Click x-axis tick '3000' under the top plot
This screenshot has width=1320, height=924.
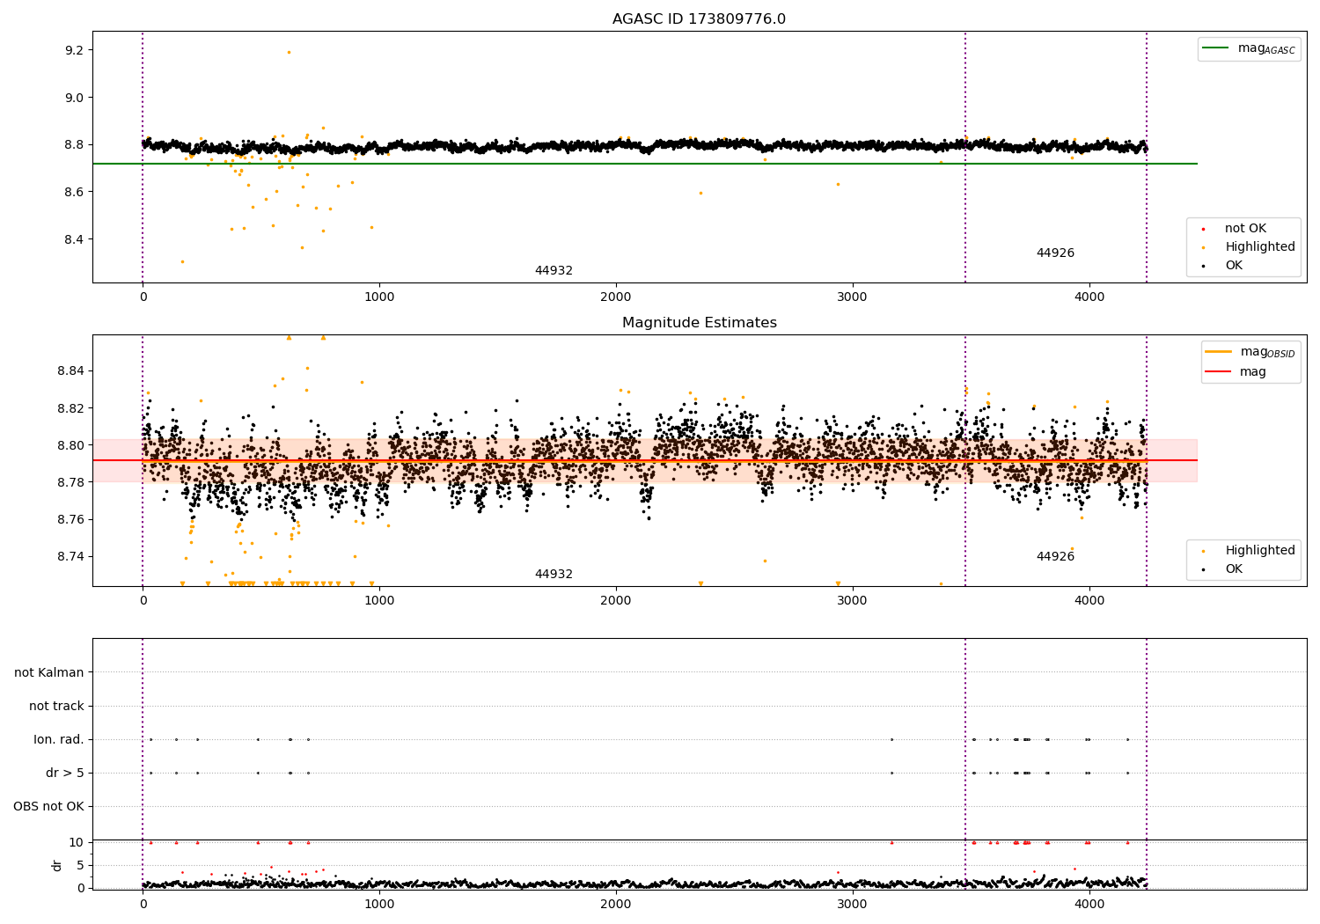(853, 297)
